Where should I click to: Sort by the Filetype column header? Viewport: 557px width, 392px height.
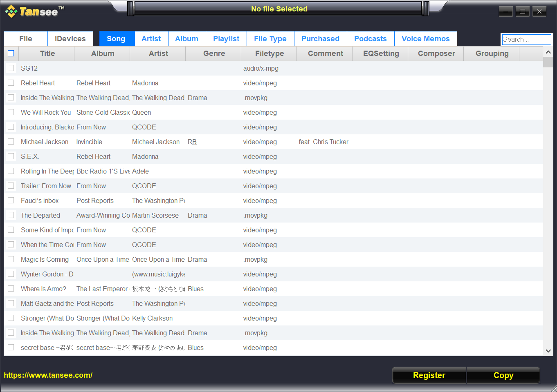pyautogui.click(x=270, y=53)
